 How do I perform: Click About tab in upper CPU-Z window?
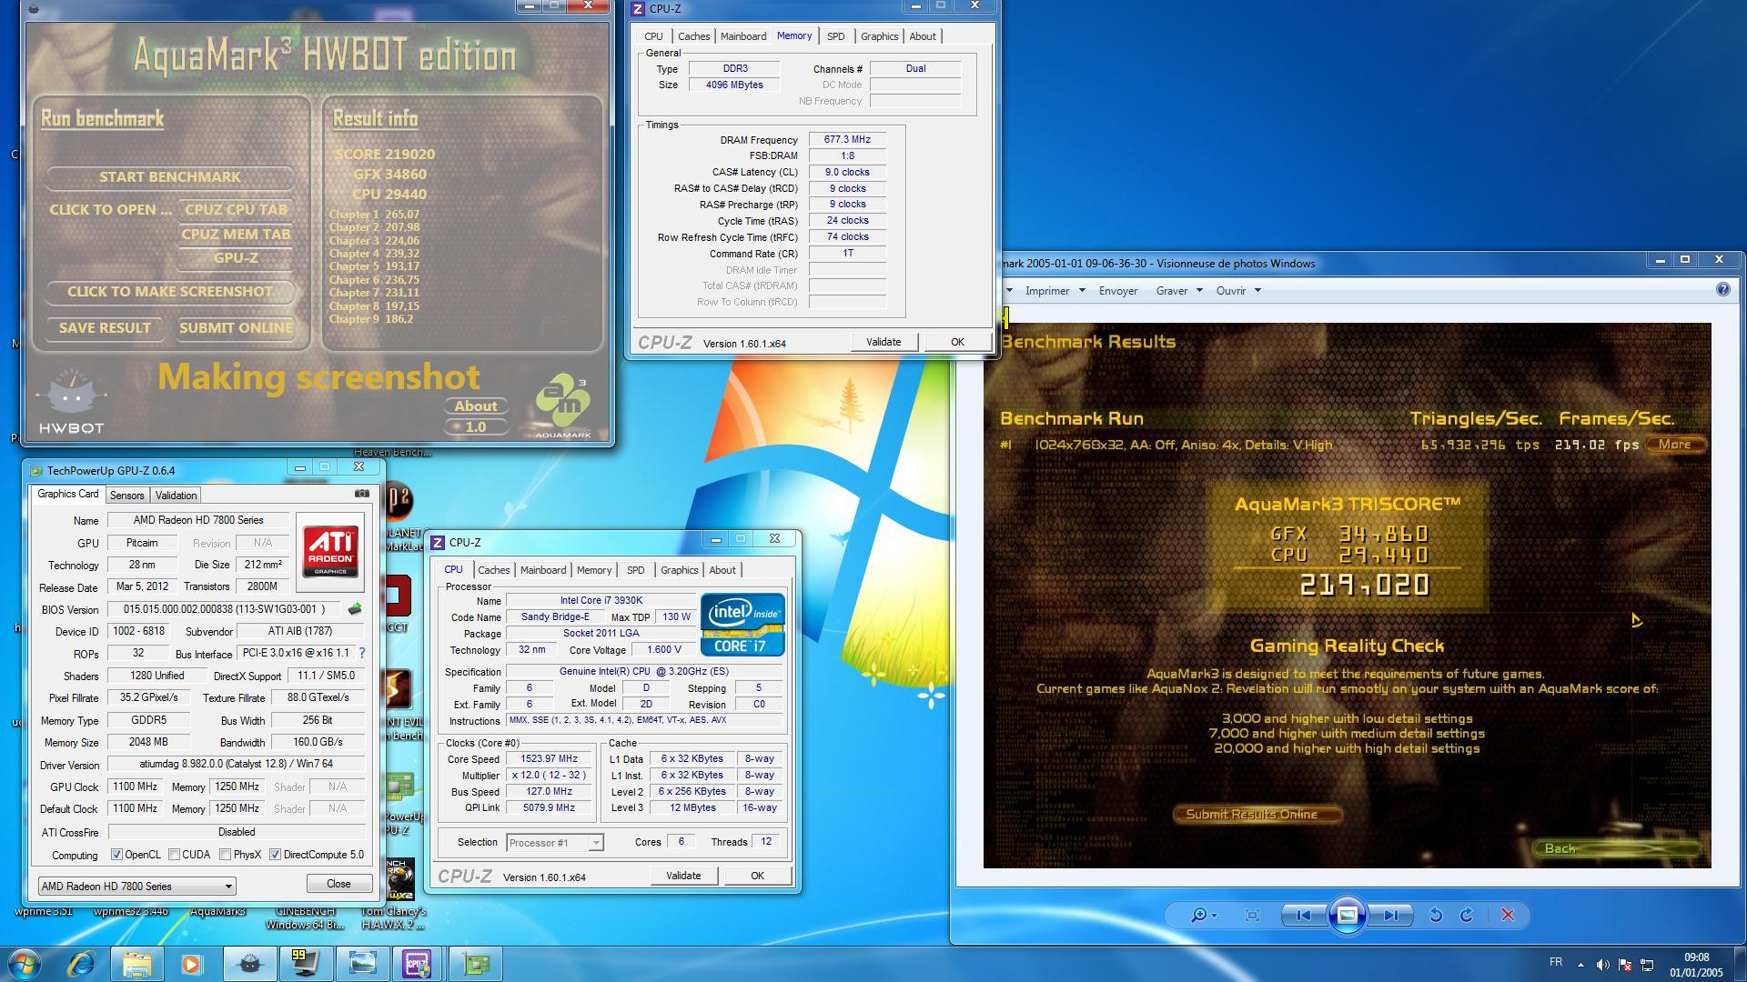pos(922,36)
